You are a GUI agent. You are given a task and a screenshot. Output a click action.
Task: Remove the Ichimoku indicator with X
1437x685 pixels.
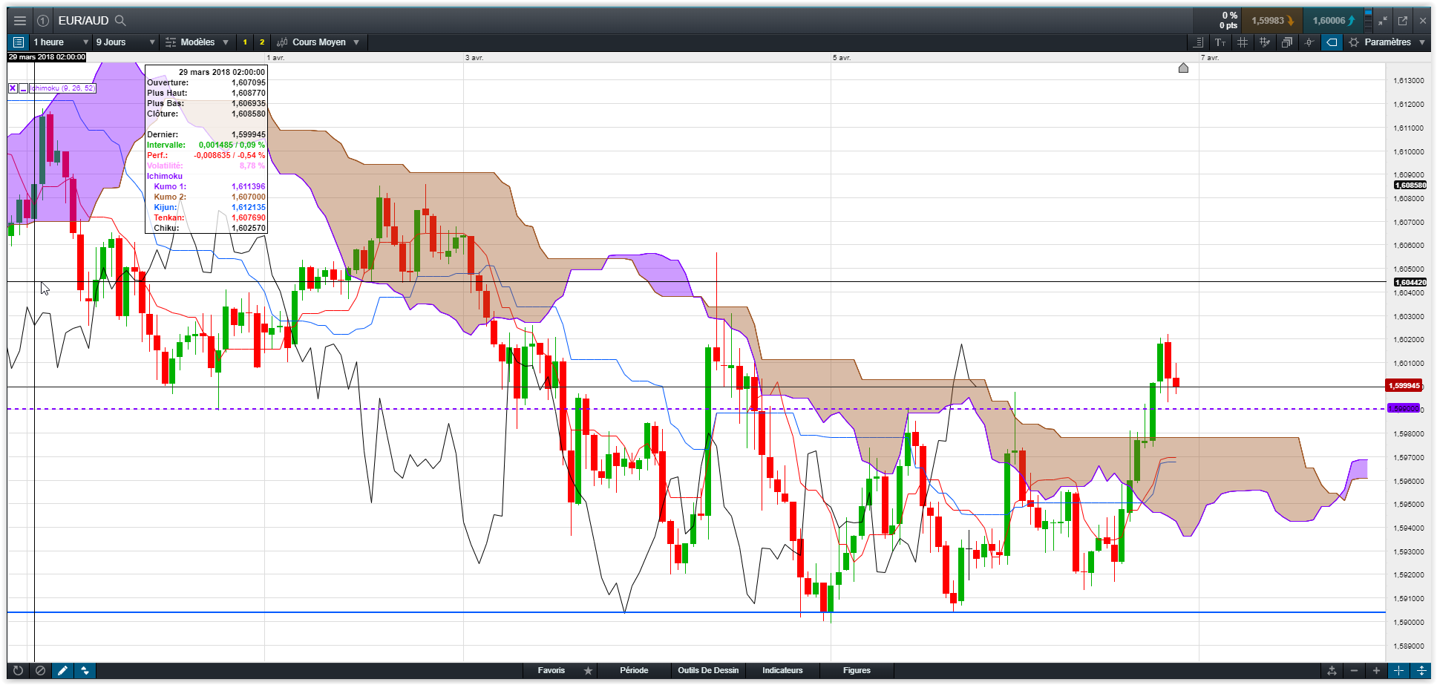(x=13, y=88)
